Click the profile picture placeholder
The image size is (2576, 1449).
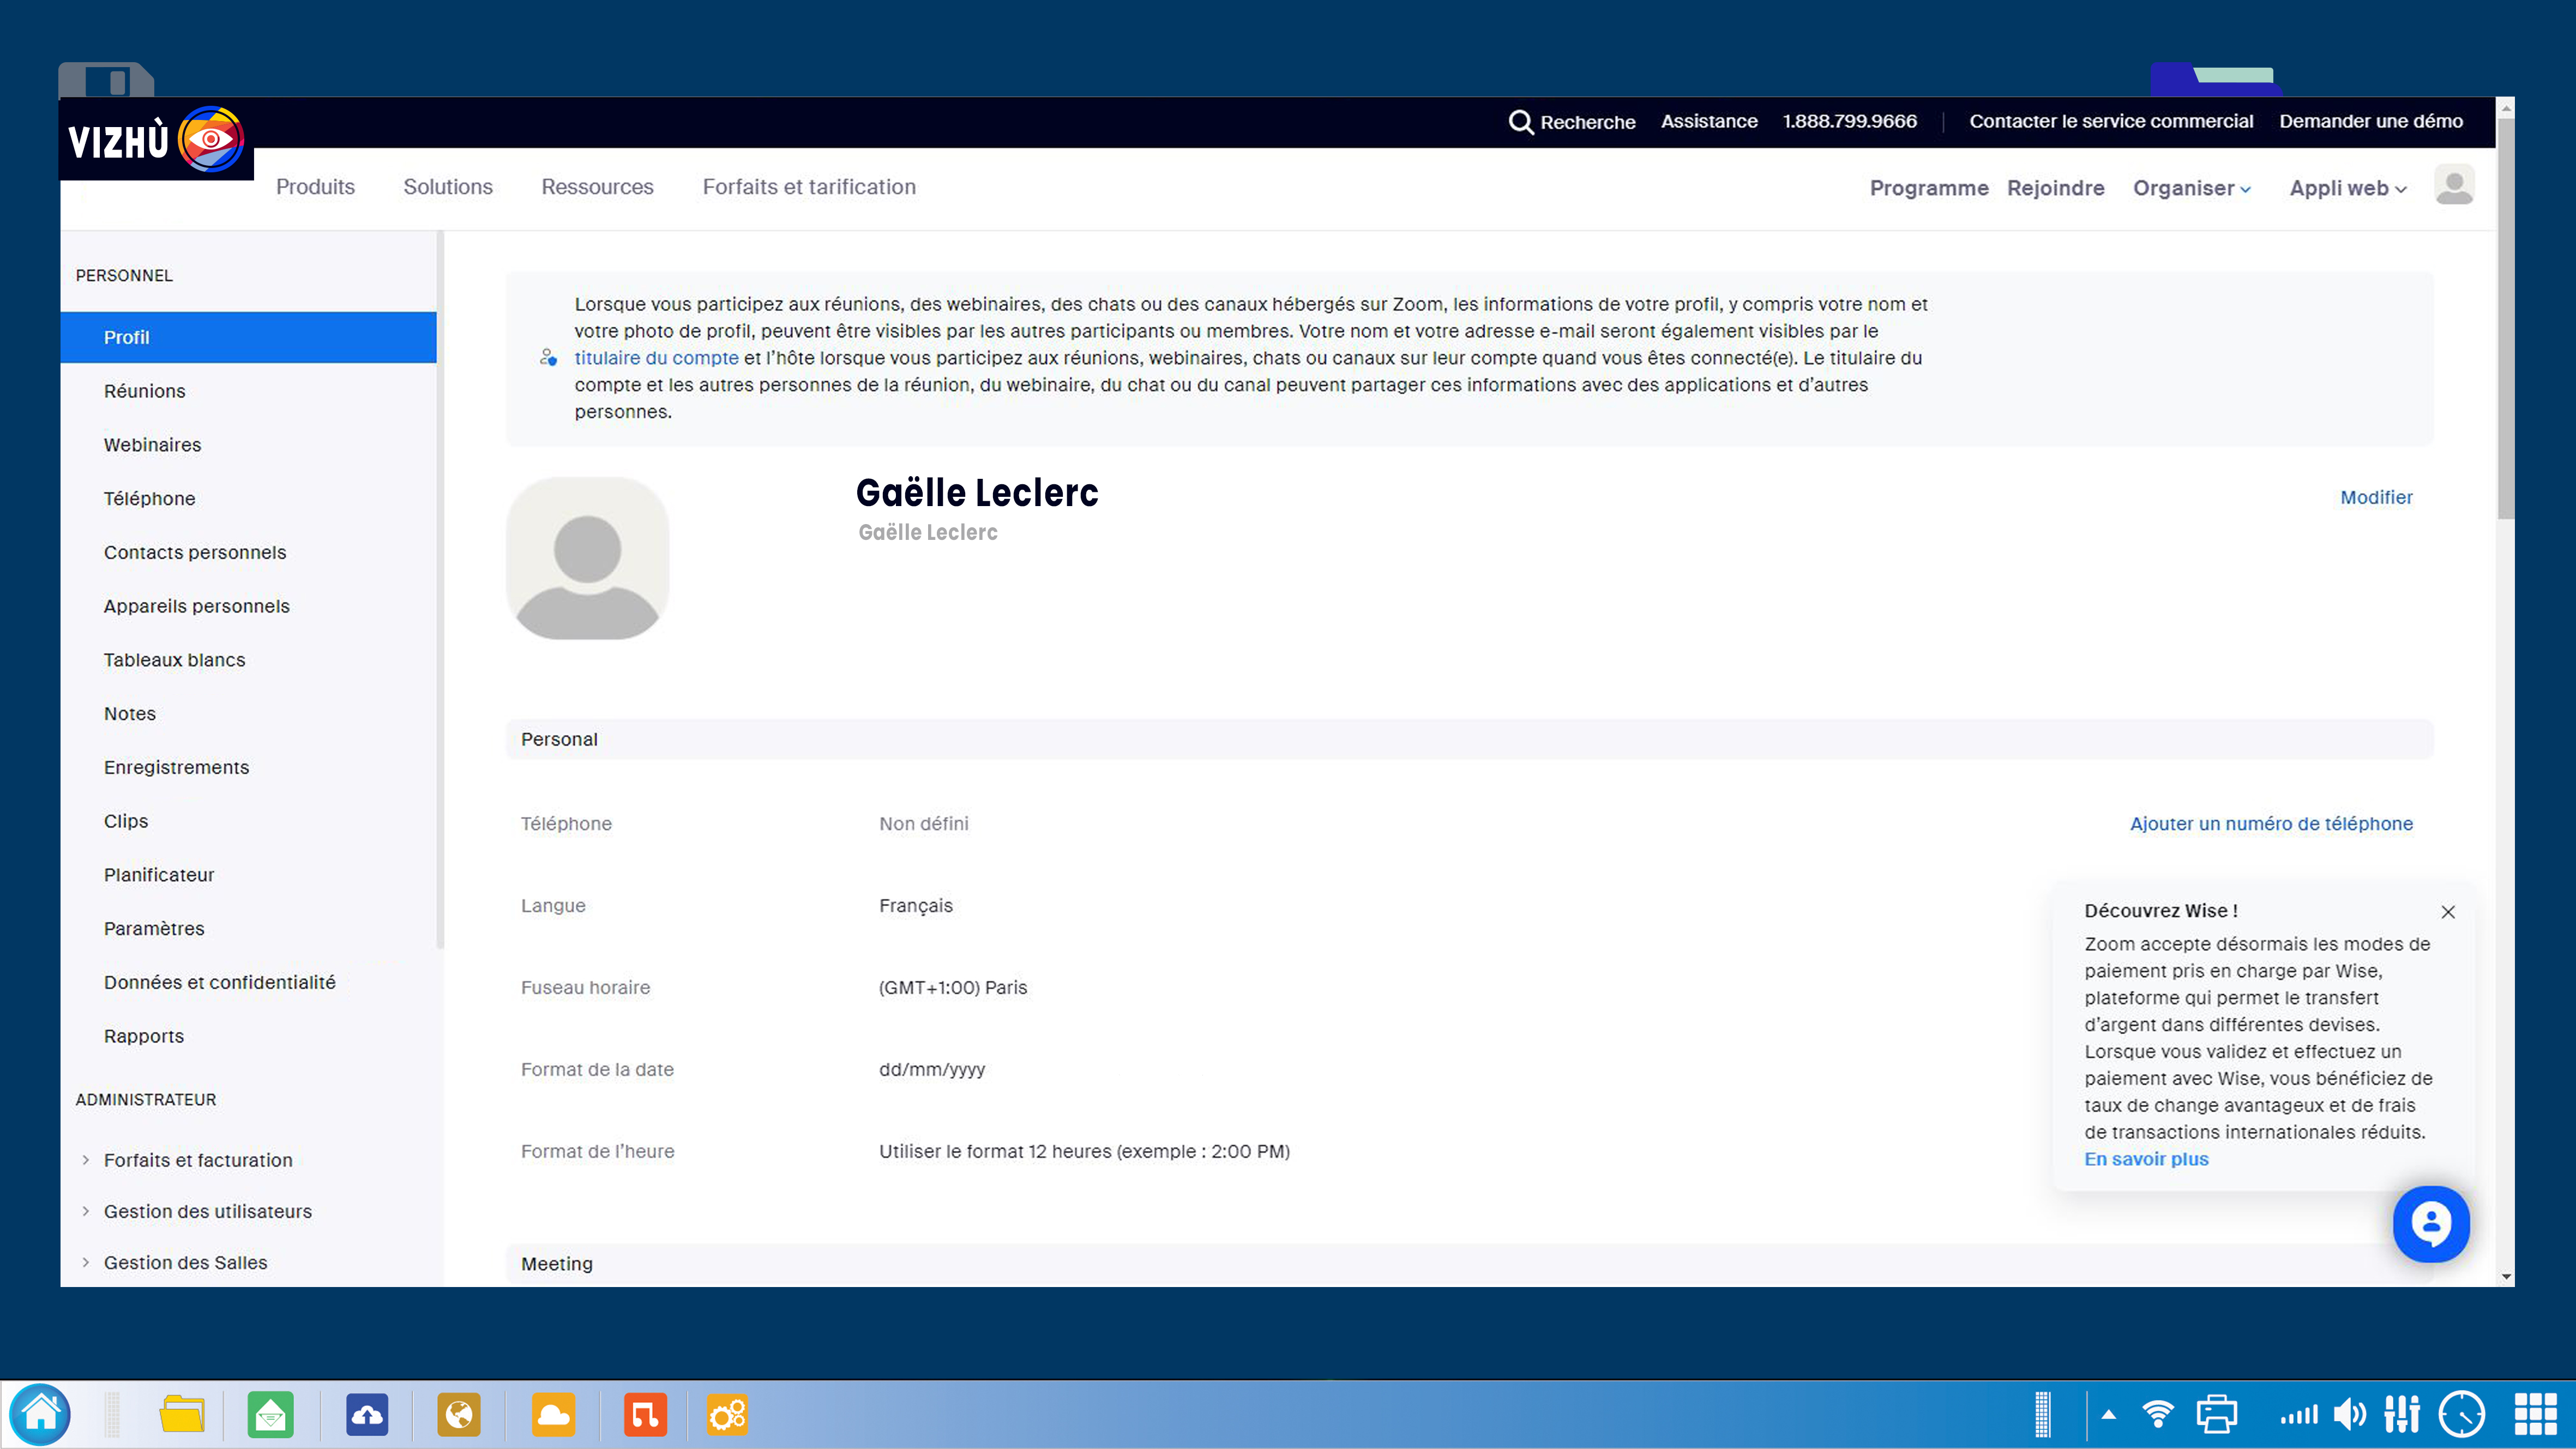pyautogui.click(x=587, y=559)
